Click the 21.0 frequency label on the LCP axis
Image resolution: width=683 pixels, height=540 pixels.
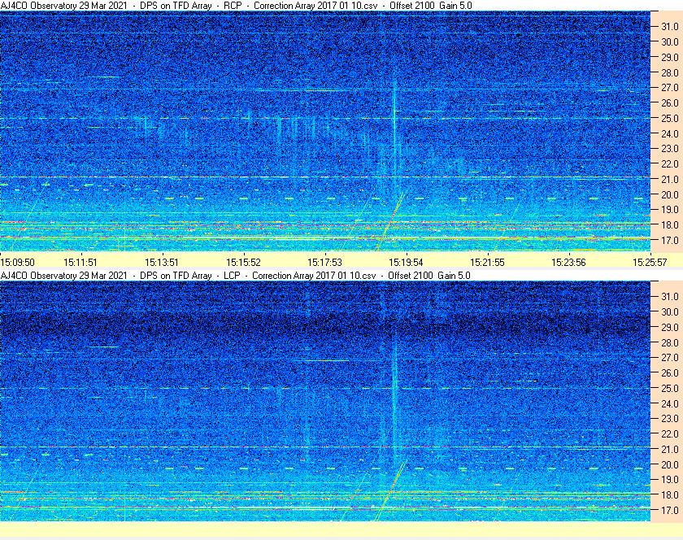click(670, 449)
